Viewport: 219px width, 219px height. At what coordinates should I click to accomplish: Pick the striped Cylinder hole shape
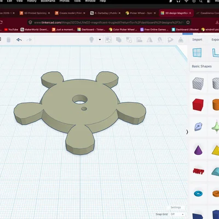[x=216, y=83]
